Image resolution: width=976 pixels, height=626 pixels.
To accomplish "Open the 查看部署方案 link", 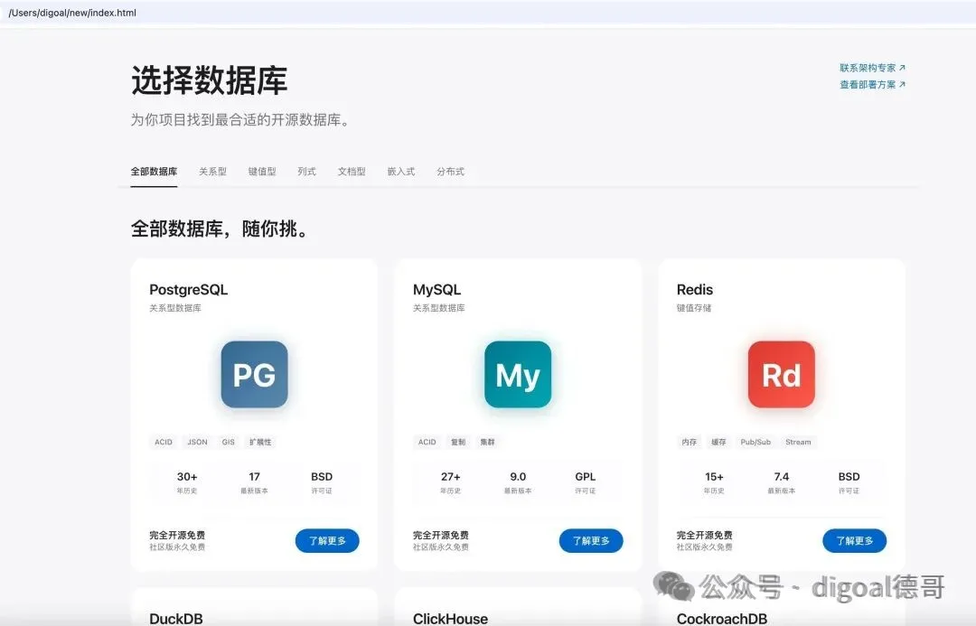I will [x=873, y=85].
